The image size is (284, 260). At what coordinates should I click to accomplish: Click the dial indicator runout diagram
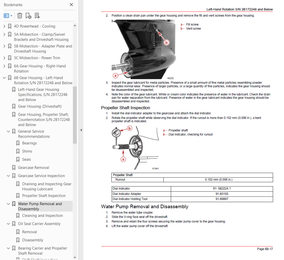coord(135,148)
